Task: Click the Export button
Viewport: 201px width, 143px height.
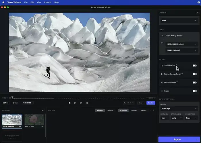Action: (x=177, y=139)
